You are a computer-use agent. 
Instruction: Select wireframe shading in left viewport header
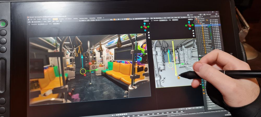pos(124,19)
